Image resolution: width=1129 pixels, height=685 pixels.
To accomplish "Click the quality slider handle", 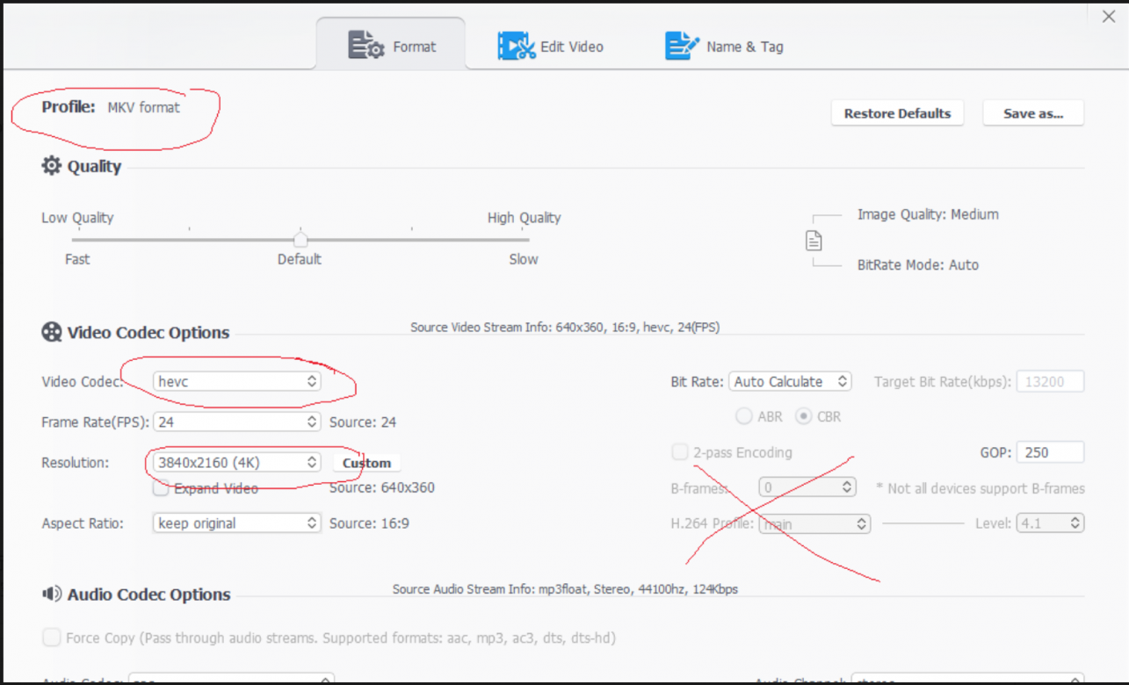I will pyautogui.click(x=300, y=239).
